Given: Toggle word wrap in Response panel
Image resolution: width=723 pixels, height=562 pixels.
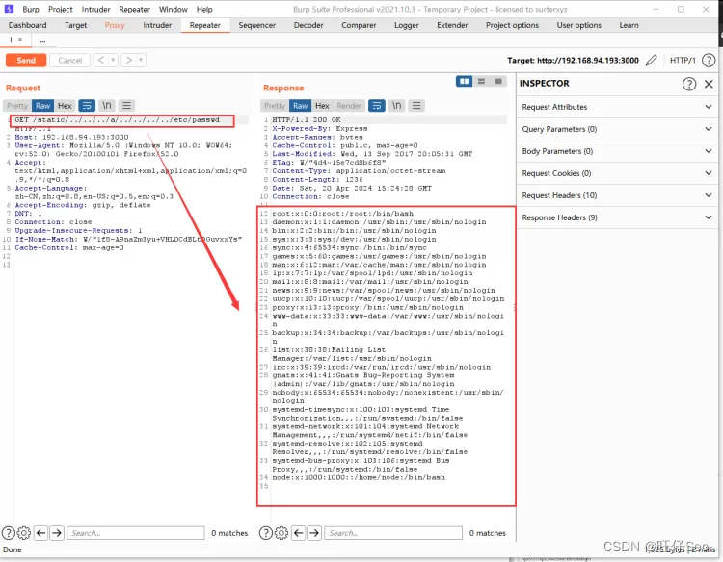Looking at the screenshot, I should click(x=377, y=106).
